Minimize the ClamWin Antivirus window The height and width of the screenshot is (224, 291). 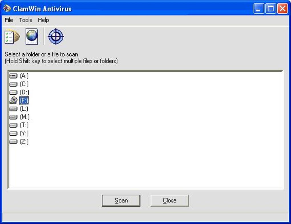click(x=258, y=9)
